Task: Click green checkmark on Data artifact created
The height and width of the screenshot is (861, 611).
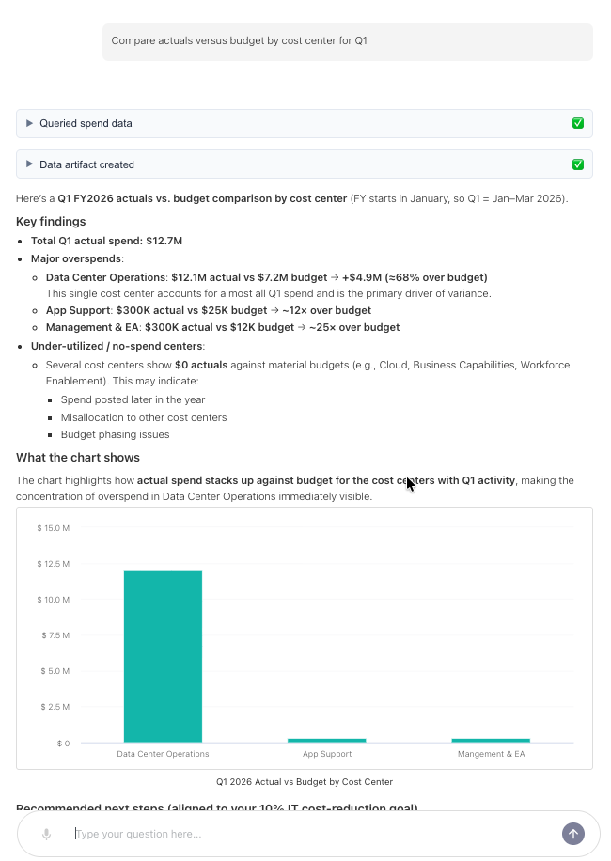Action: click(x=578, y=164)
